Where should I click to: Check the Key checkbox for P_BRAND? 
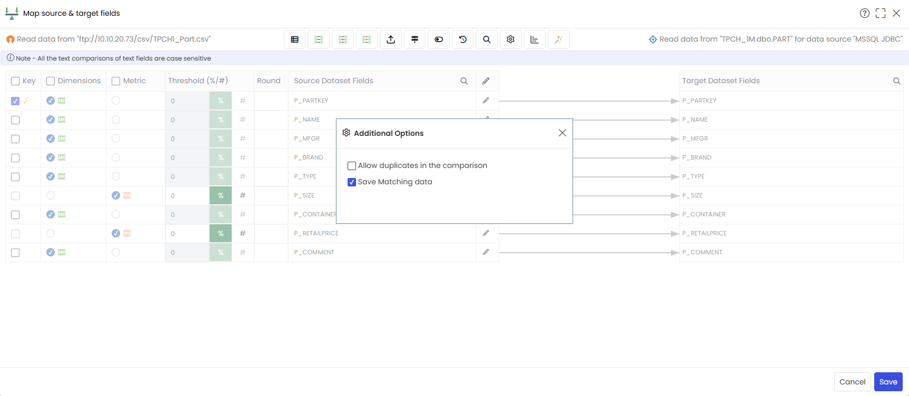click(x=15, y=158)
